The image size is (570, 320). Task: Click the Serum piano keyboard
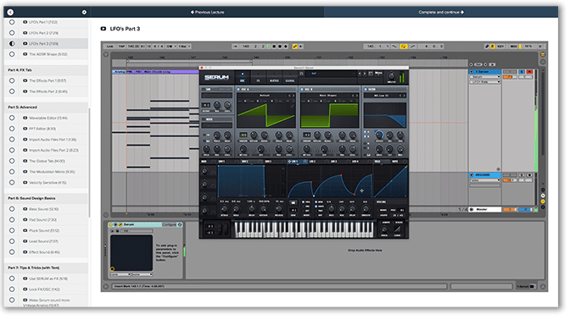point(304,229)
